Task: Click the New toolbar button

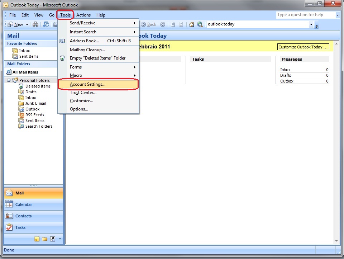Action: (x=15, y=24)
